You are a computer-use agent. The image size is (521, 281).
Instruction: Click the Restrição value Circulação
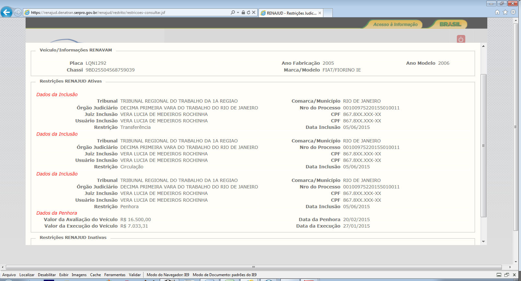click(132, 167)
